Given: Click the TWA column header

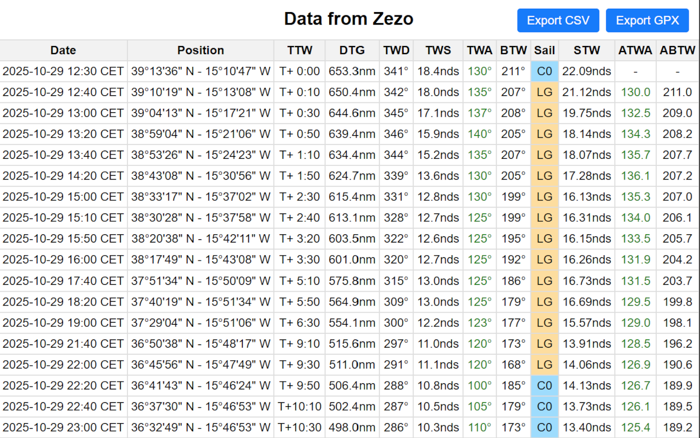Looking at the screenshot, I should click(480, 50).
